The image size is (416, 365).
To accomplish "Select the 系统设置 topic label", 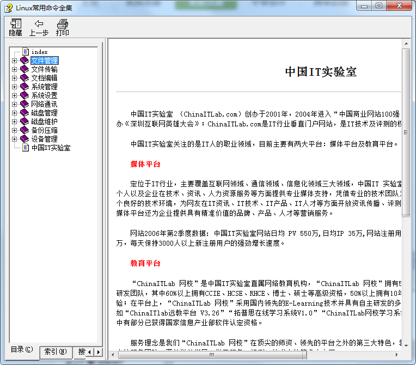I will (x=44, y=95).
